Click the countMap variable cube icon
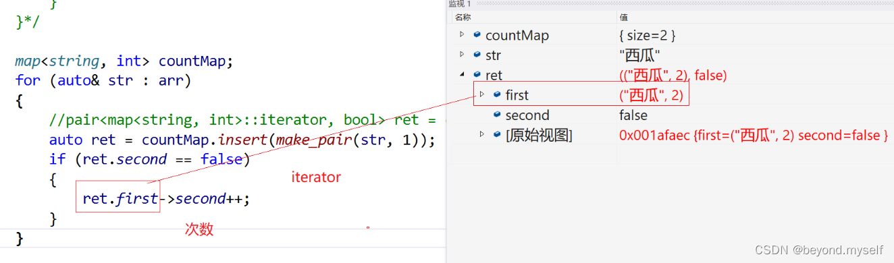Viewport: 894px width, 263px height. click(x=477, y=35)
